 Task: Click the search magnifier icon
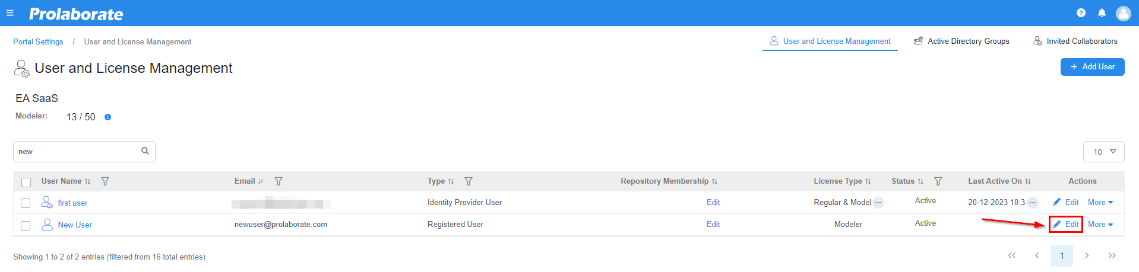145,151
